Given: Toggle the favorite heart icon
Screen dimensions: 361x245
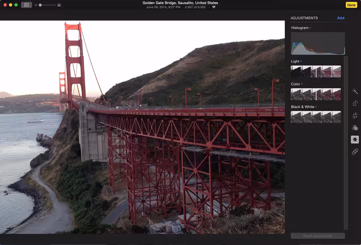Looking at the screenshot, I should coord(214,7).
